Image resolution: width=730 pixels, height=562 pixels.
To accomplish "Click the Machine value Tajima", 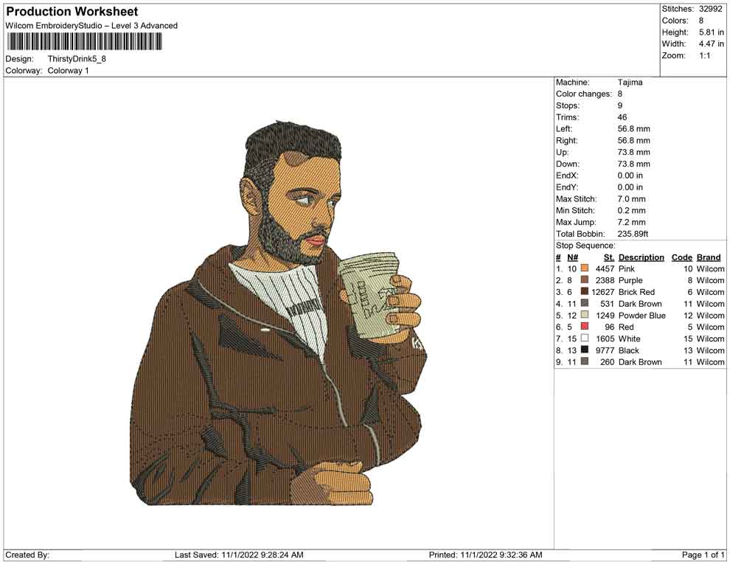I will tap(630, 83).
